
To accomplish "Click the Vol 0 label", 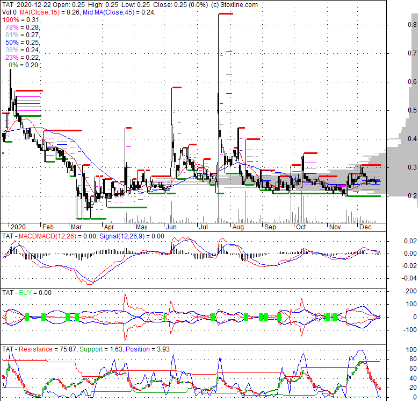I will coord(9,12).
